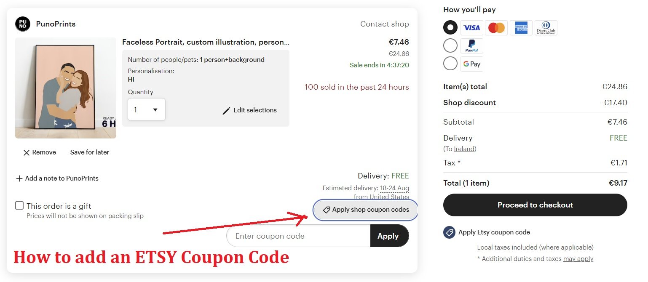Choose Google Pay payment option
Screen dimensions: 648x282
tap(450, 63)
